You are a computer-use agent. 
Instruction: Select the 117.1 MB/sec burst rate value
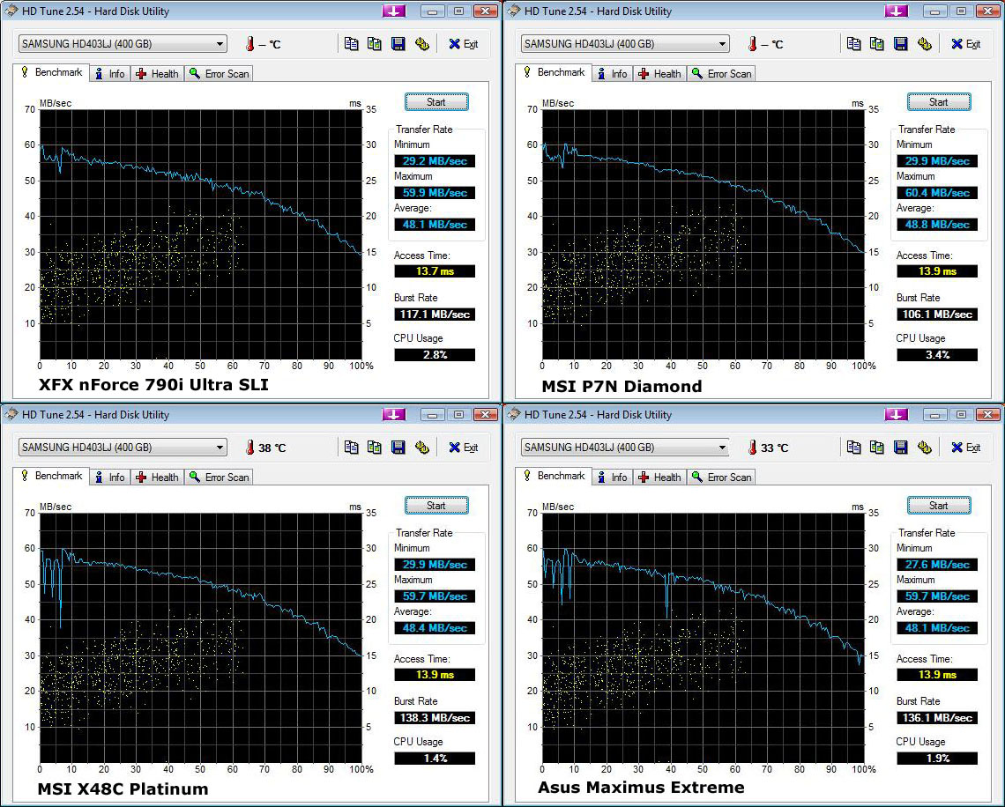point(435,315)
